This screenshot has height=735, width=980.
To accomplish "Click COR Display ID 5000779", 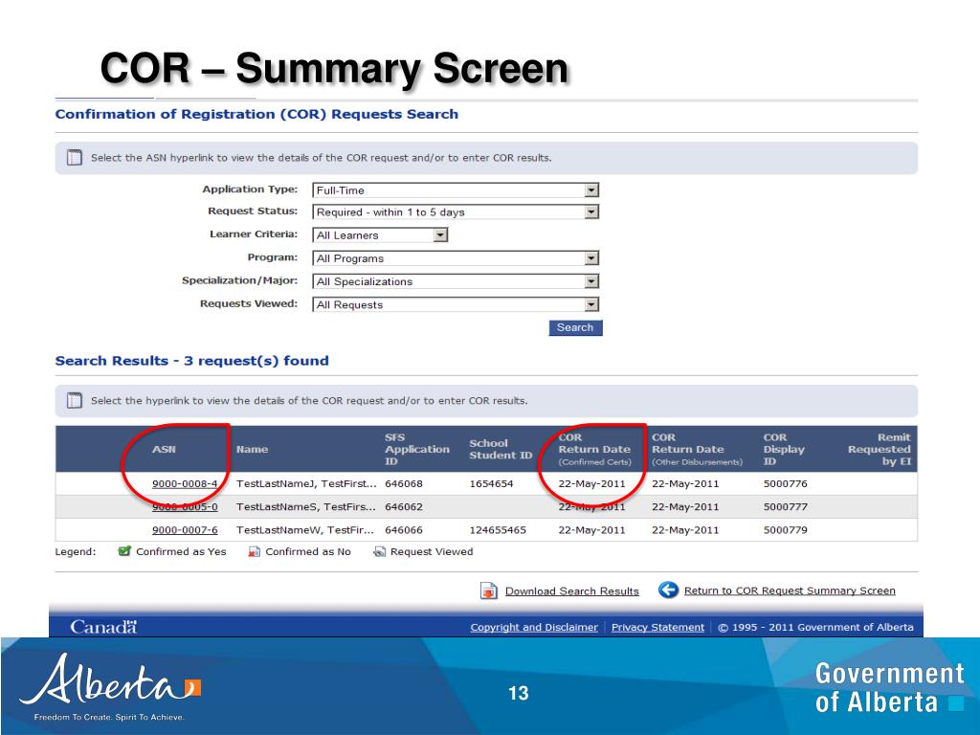I will [x=785, y=530].
